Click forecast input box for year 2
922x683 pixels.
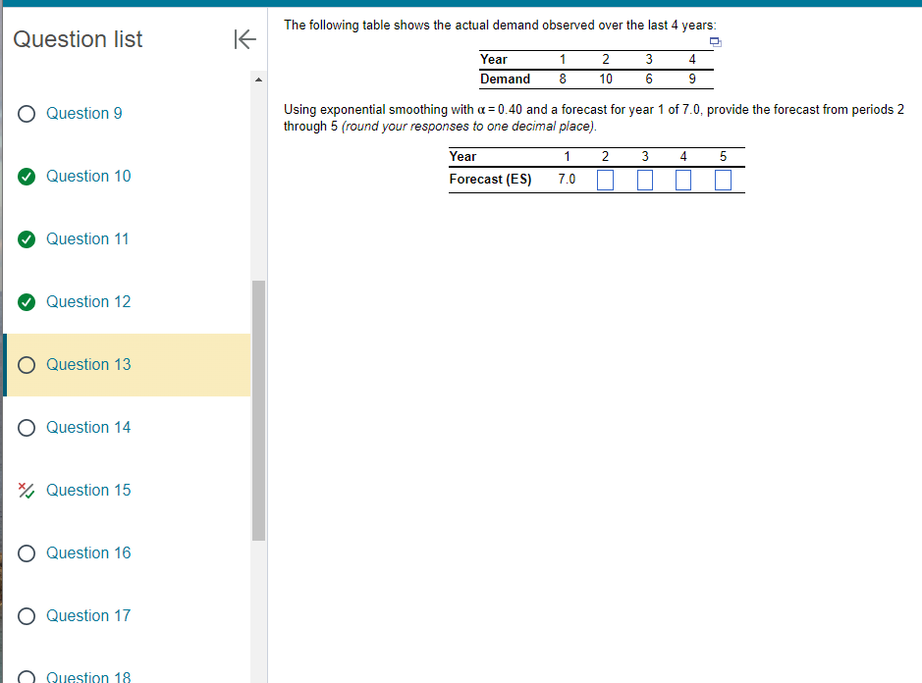[x=605, y=180]
